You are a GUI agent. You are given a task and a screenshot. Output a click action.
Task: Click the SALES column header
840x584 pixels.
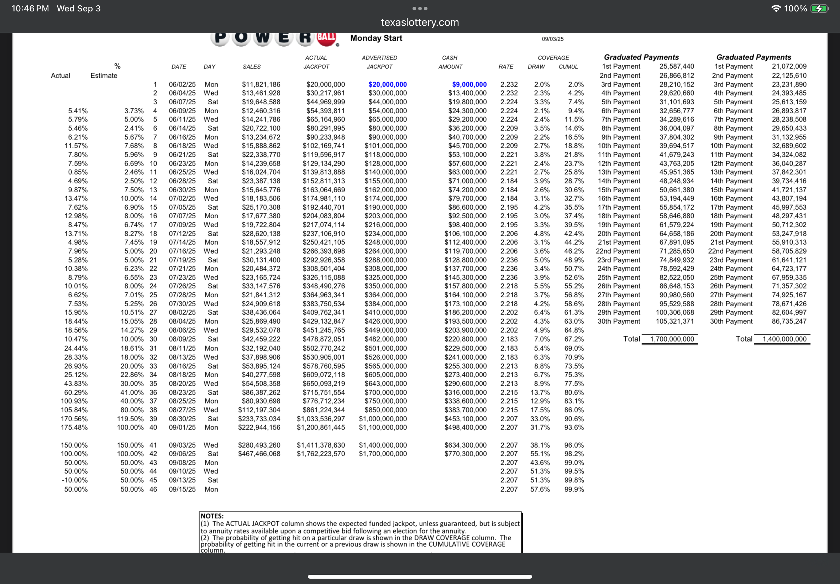(x=252, y=67)
